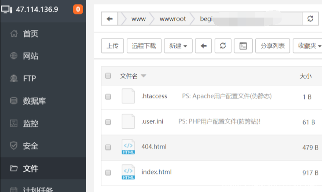Click the orange notification badge

78,9
